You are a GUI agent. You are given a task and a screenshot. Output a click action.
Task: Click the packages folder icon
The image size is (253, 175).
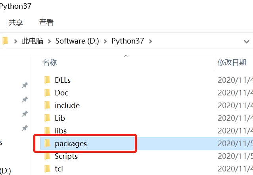point(47,143)
